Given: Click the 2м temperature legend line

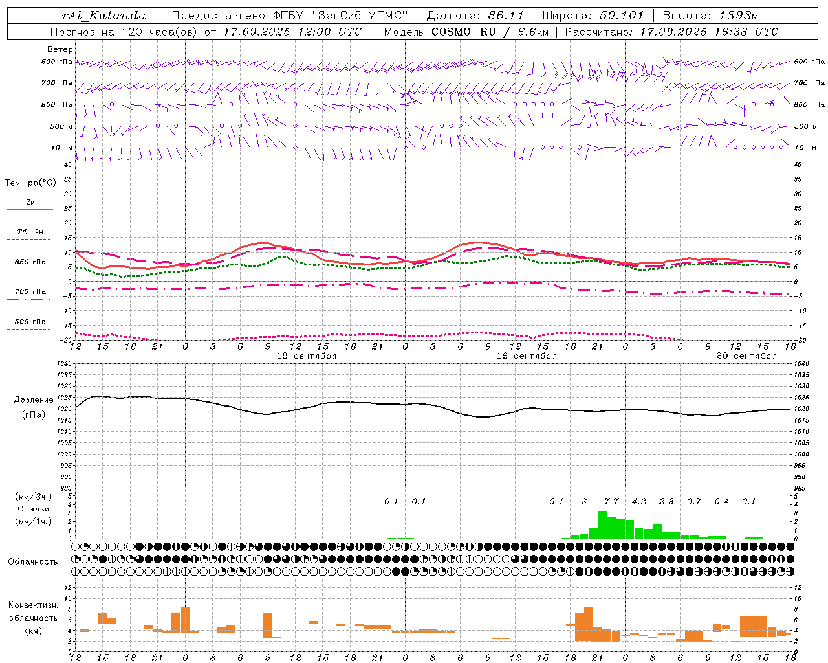Looking at the screenshot, I should tap(30, 205).
